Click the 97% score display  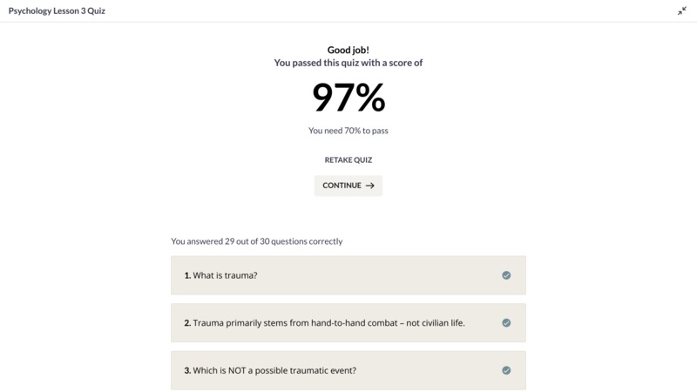348,97
